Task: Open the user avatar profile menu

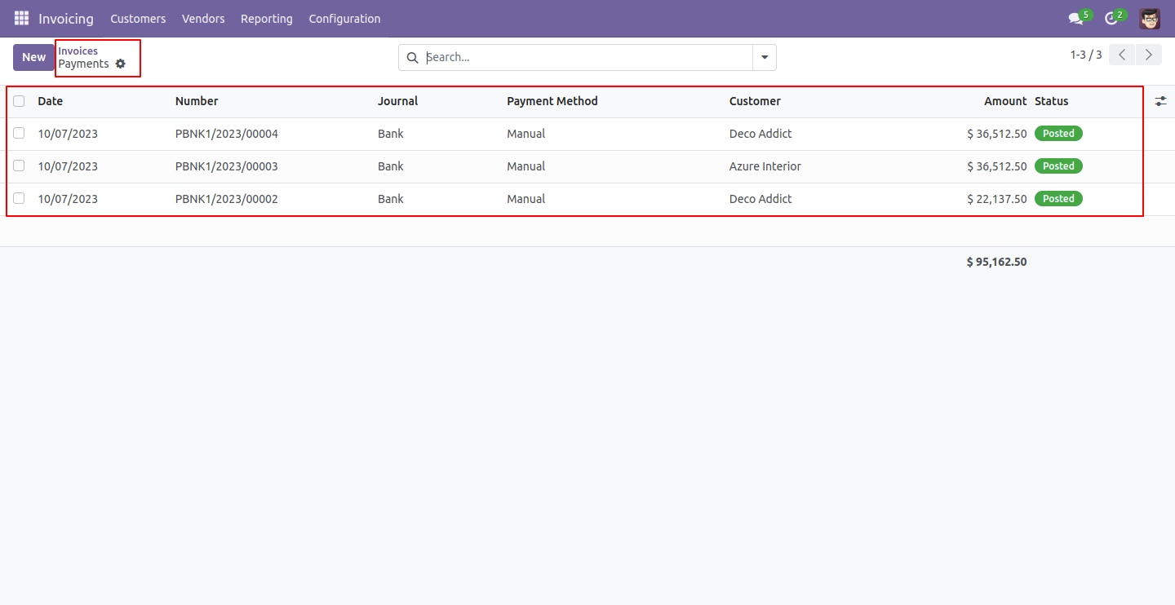Action: point(1150,18)
